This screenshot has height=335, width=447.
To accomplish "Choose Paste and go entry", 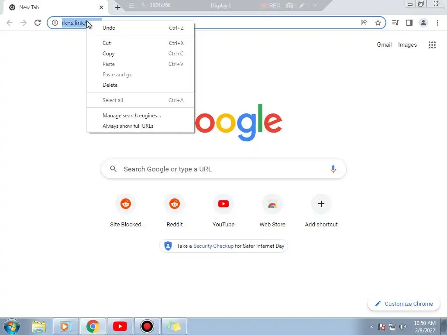I will [x=141, y=75].
